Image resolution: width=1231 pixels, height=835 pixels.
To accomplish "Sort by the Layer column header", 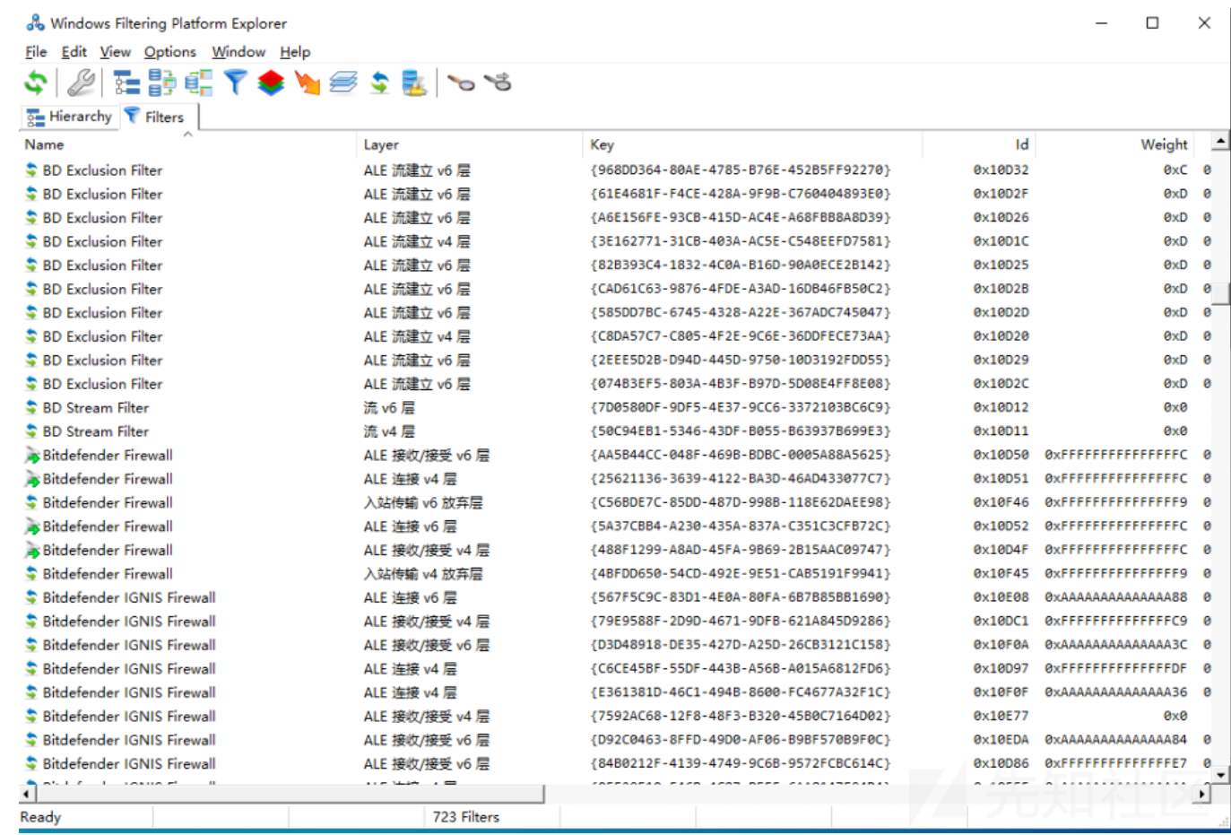I will point(470,144).
